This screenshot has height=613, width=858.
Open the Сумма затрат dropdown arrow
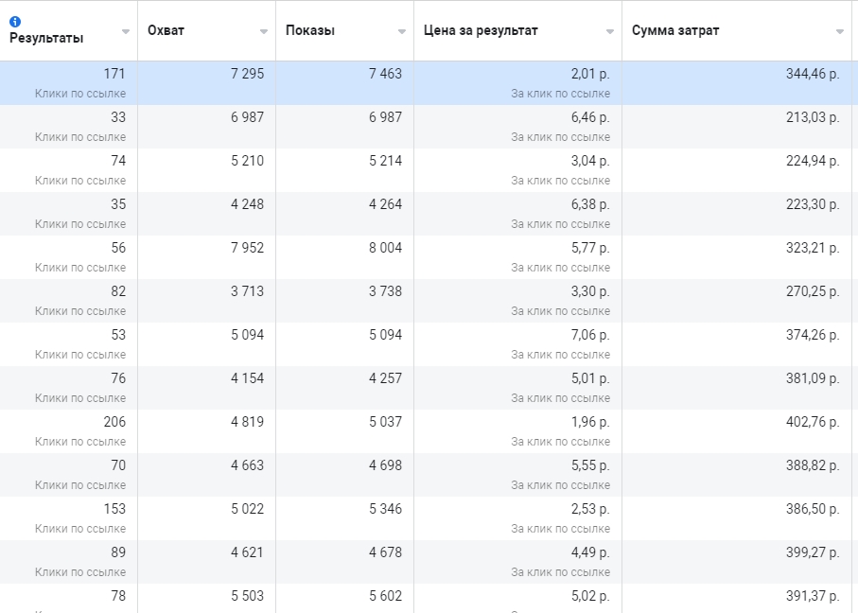(x=840, y=32)
